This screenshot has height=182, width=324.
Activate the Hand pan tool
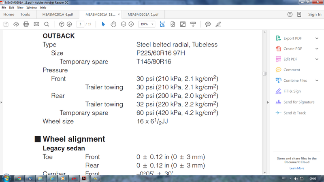point(113,24)
